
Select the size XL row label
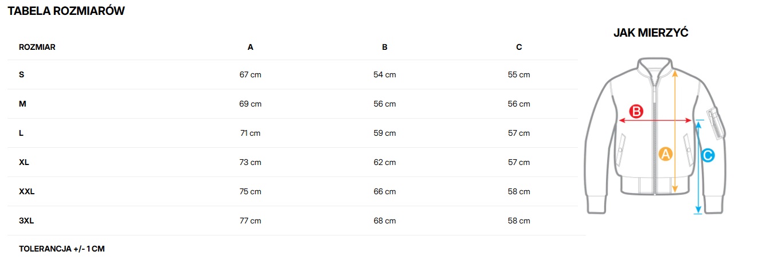(24, 162)
